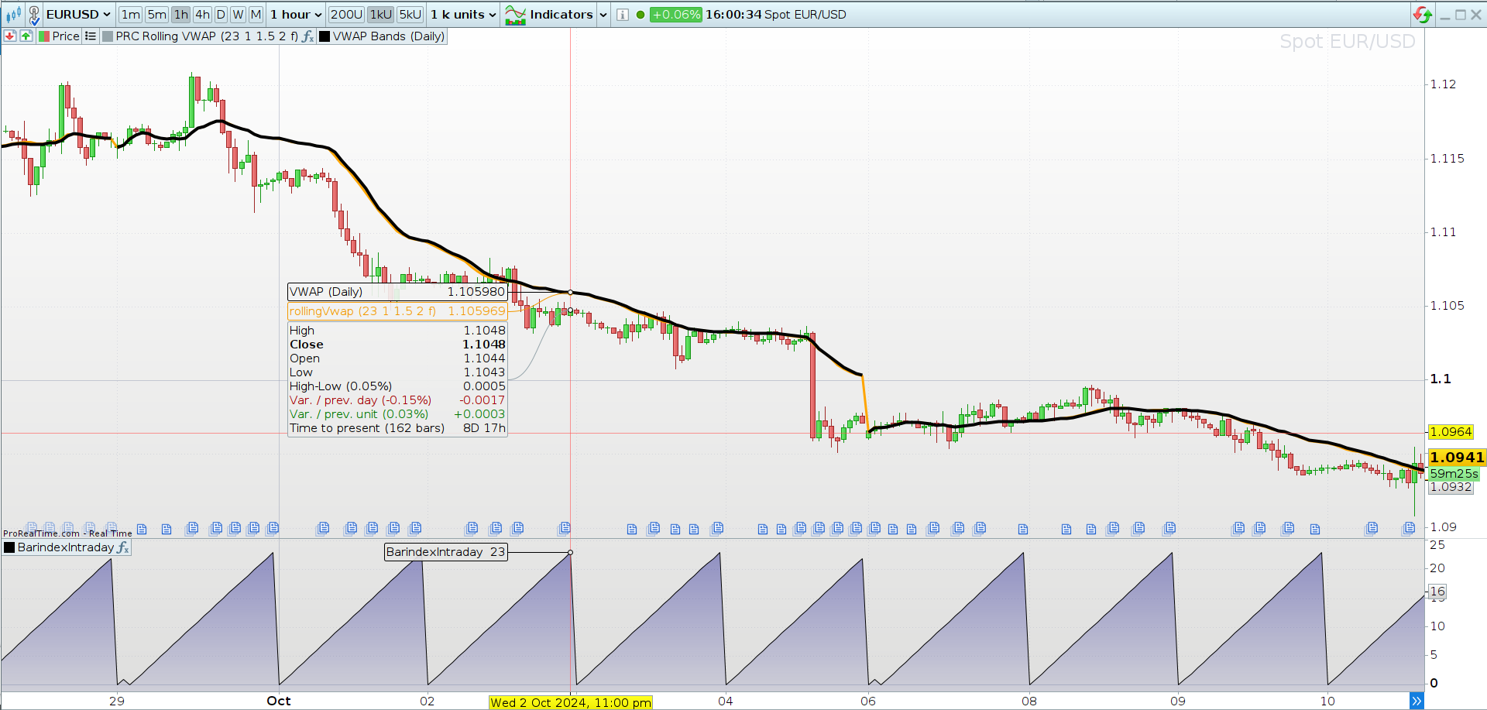This screenshot has width=1487, height=710.
Task: Click the VWAP (Daily) 1.105980 data box
Action: pyautogui.click(x=397, y=292)
